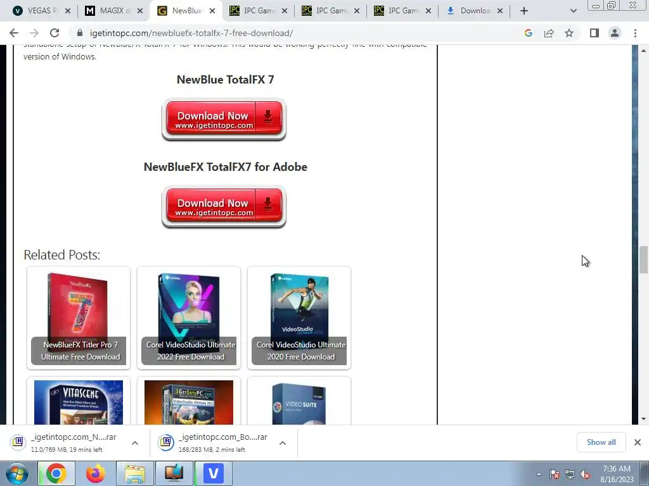649x486 pixels.
Task: Download NewBlue TotalFX 7
Action: pos(224,119)
